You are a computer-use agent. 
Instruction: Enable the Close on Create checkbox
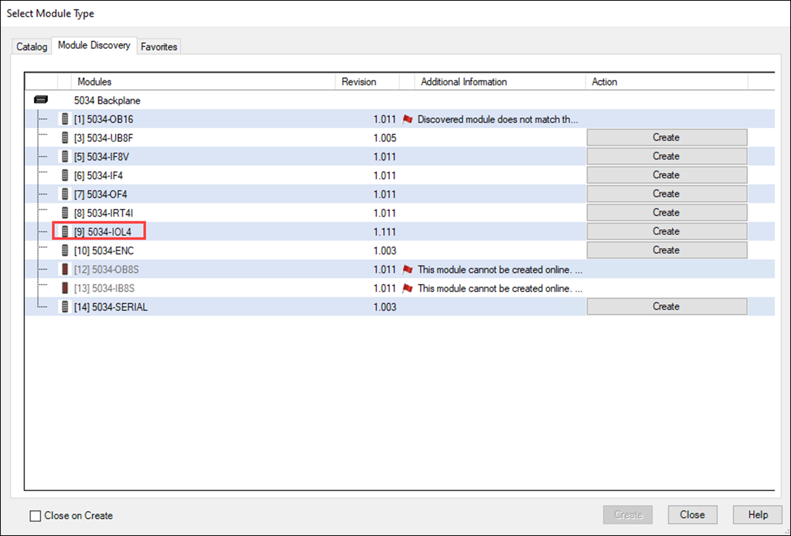pos(35,516)
